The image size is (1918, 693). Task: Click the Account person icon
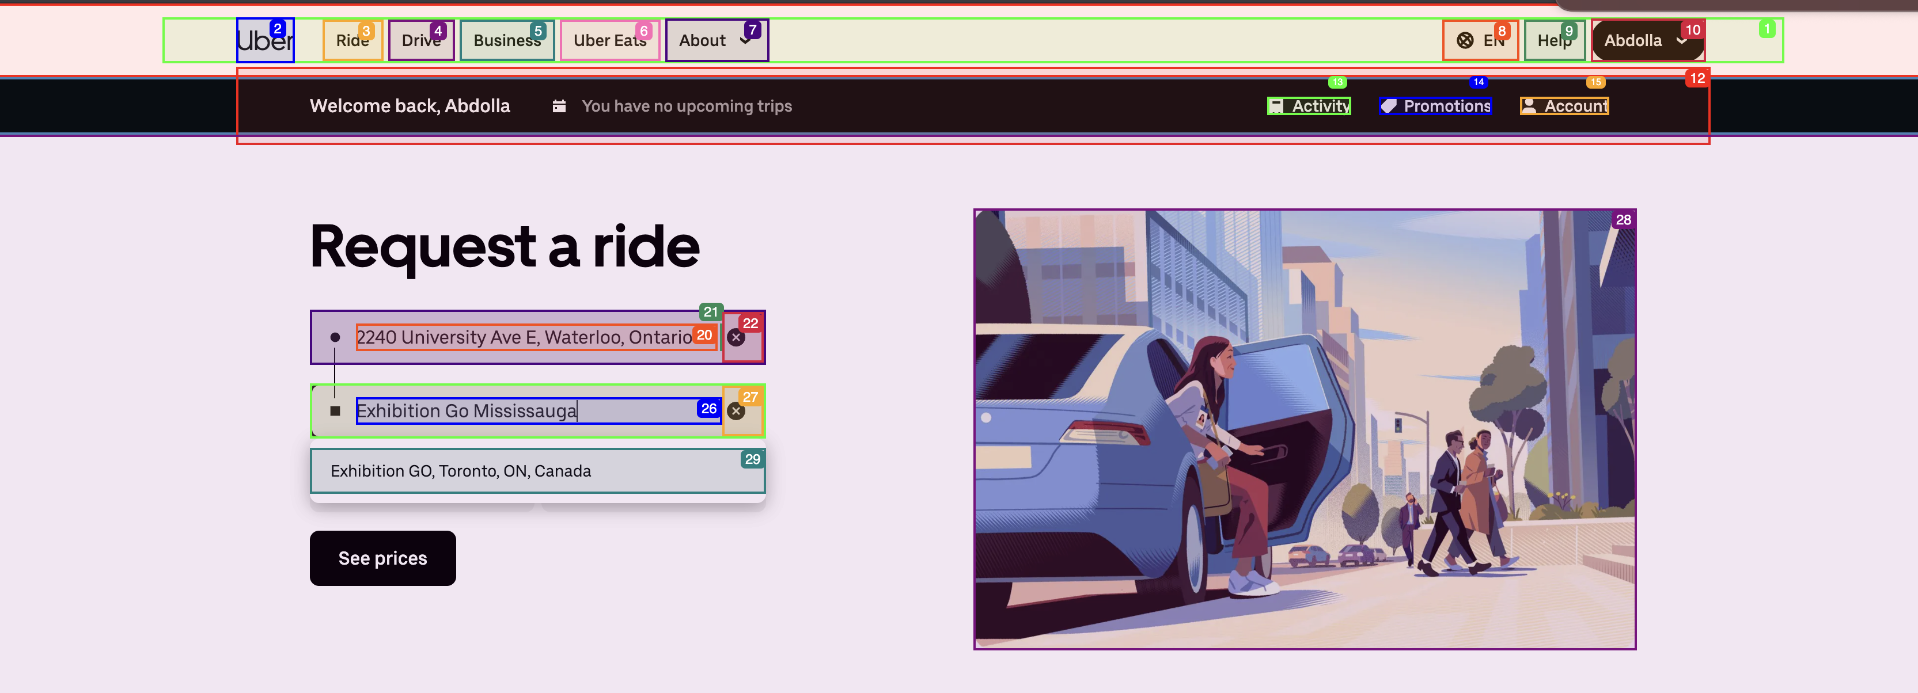point(1529,106)
